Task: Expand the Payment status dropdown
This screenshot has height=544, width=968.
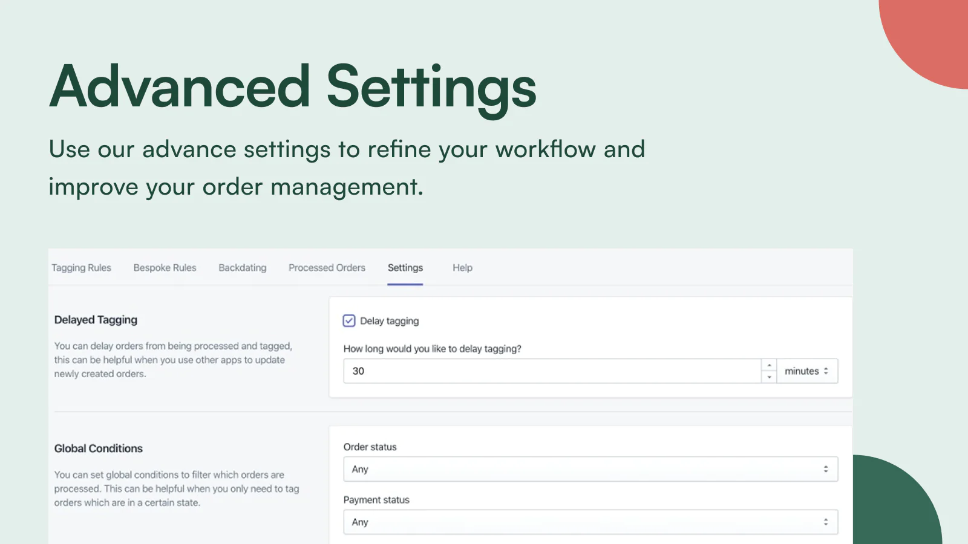Action: (x=590, y=522)
